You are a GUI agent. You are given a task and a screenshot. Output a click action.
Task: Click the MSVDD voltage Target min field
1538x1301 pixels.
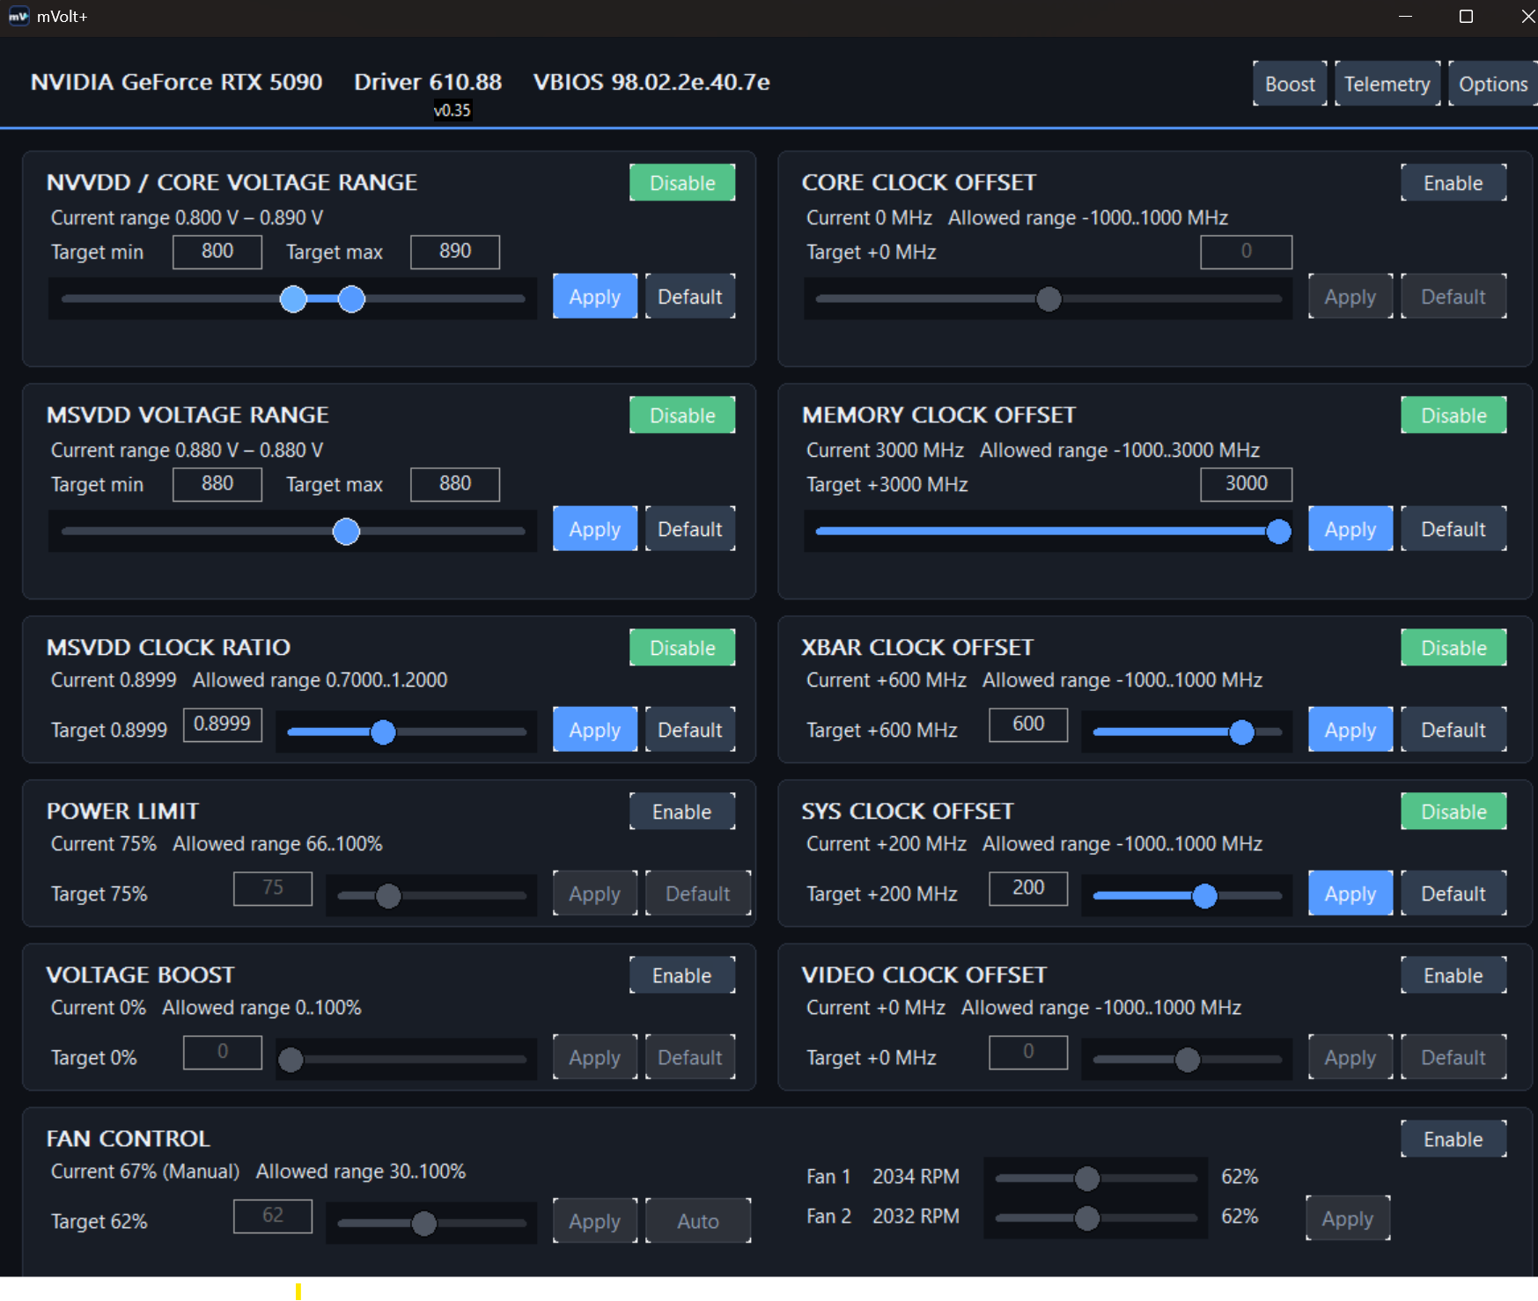(217, 484)
